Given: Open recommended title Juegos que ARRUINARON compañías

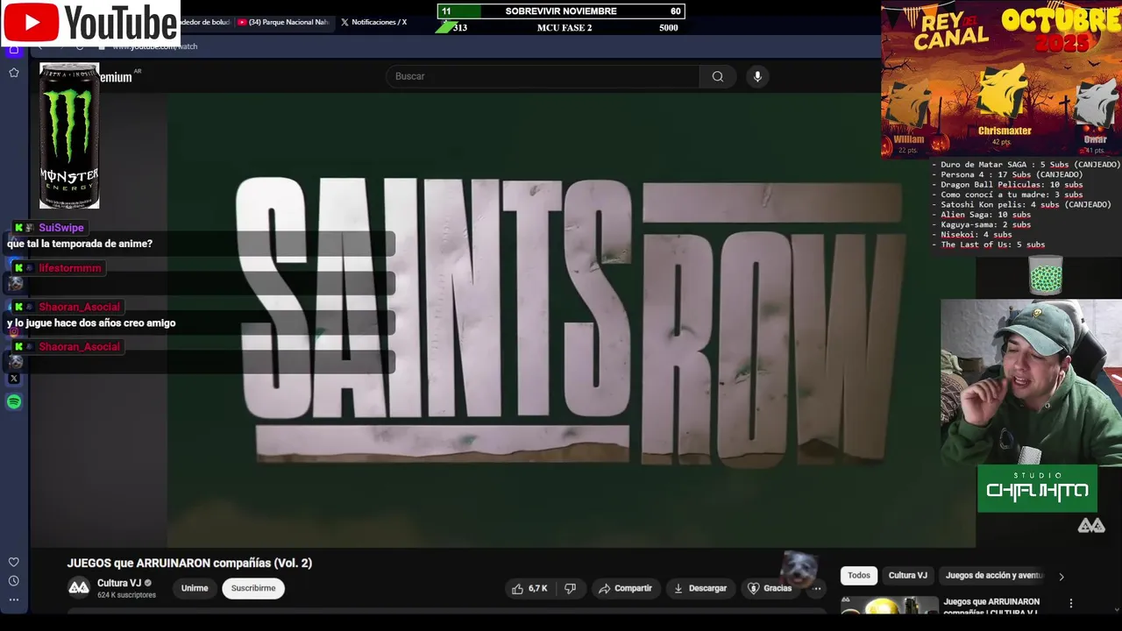Looking at the screenshot, I should pos(991,606).
